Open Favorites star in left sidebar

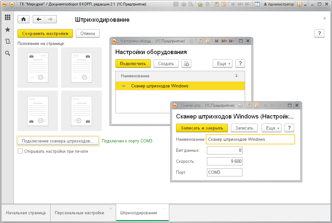[x=8, y=29]
